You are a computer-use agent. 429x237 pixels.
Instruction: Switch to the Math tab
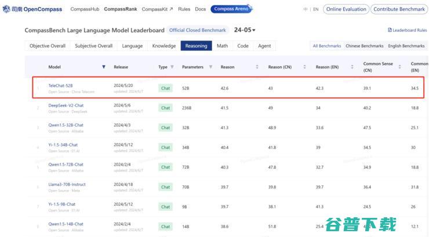(222, 46)
